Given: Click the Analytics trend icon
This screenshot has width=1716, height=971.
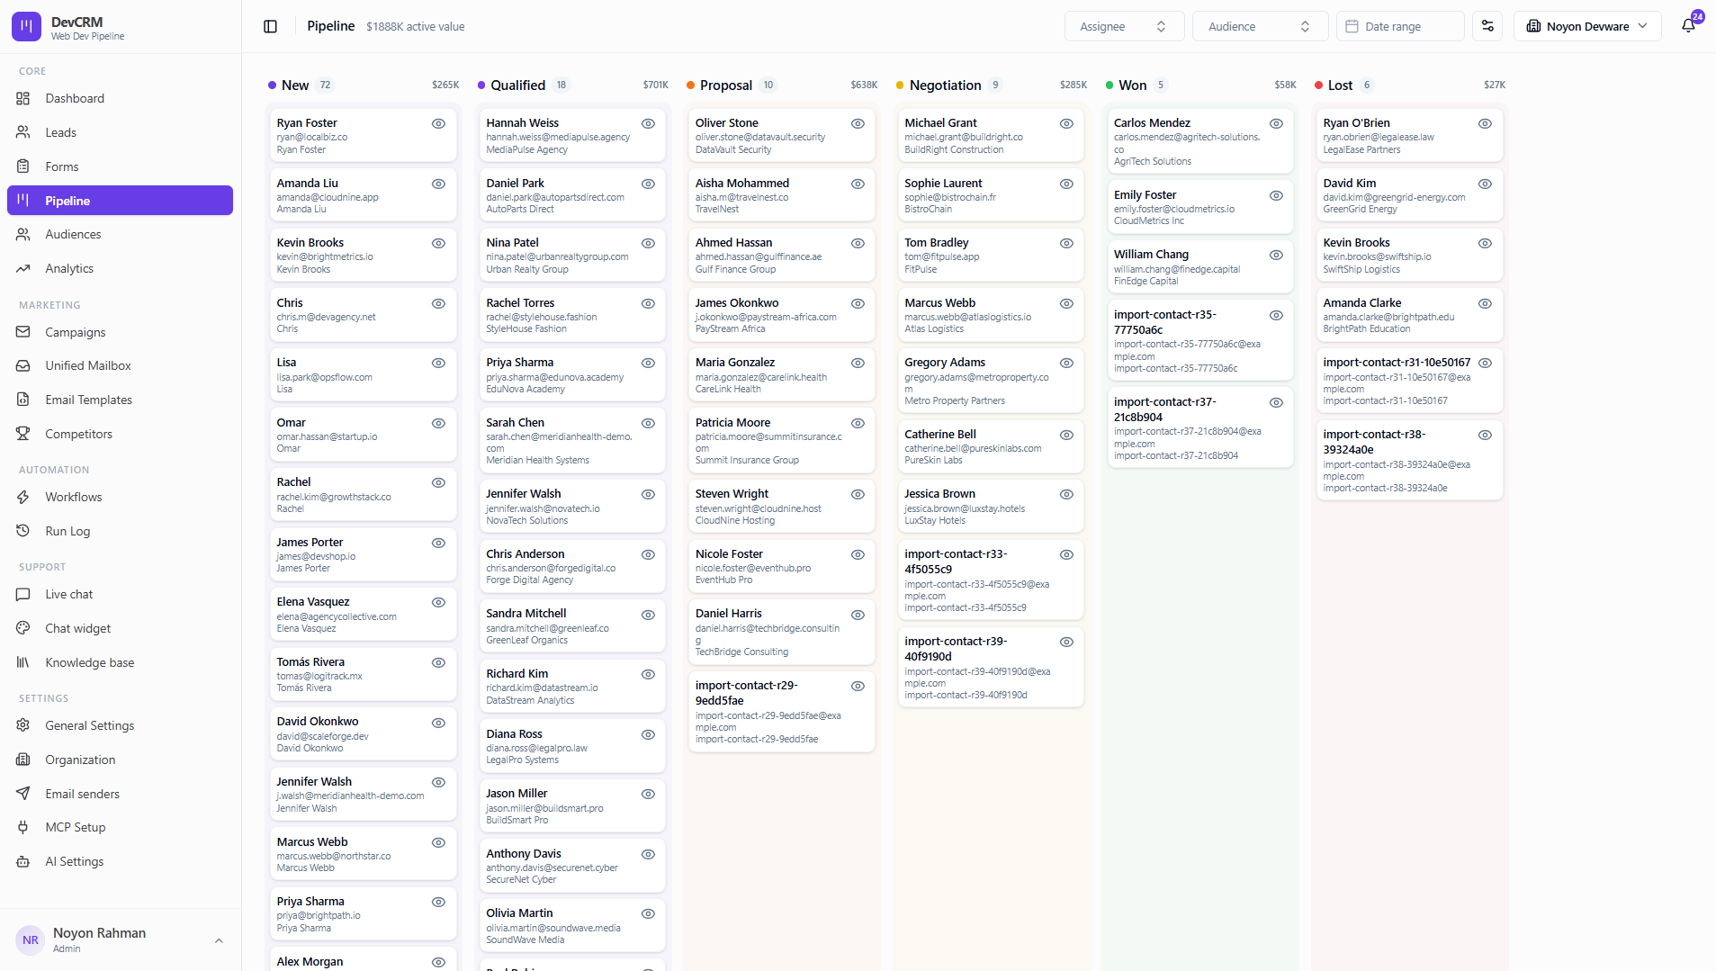Looking at the screenshot, I should [x=23, y=268].
